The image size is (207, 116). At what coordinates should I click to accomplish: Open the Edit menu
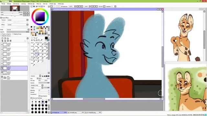pyautogui.click(x=9, y=4)
